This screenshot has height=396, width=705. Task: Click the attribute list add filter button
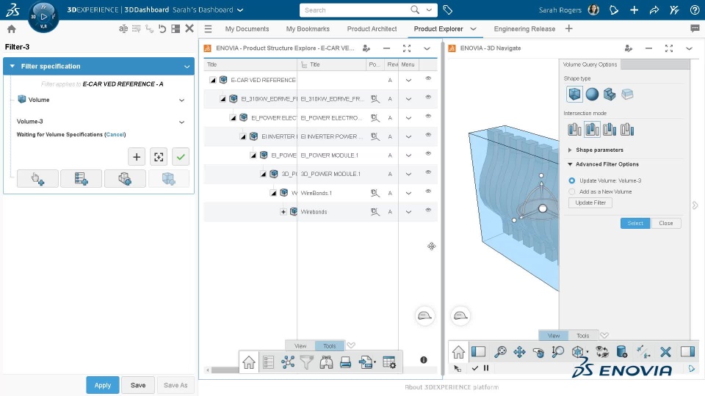tap(82, 179)
